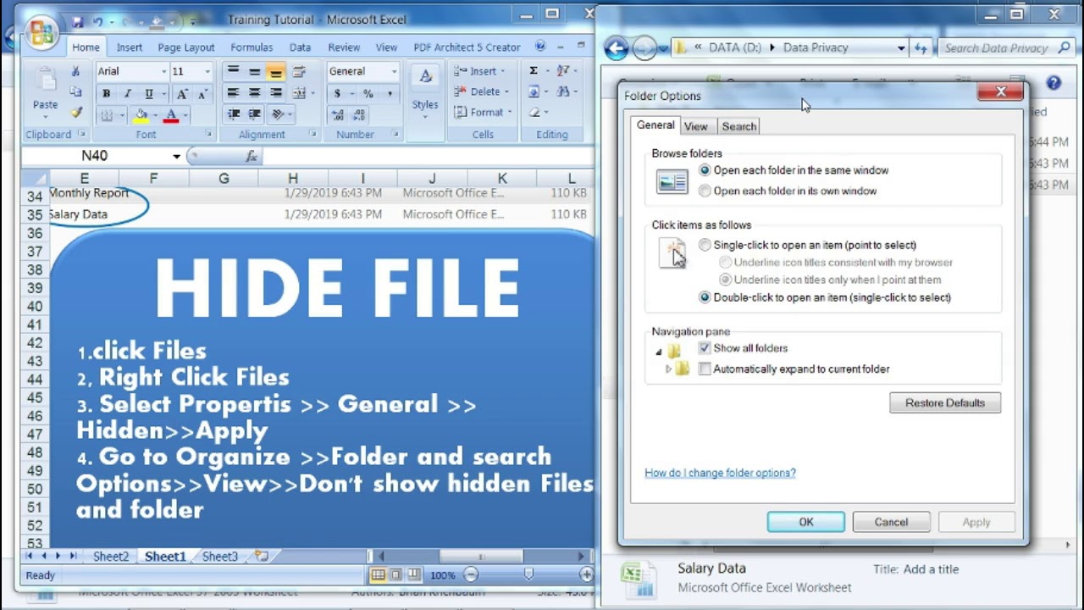1084x610 pixels.
Task: Open the Formulas ribbon tab
Action: 252,47
